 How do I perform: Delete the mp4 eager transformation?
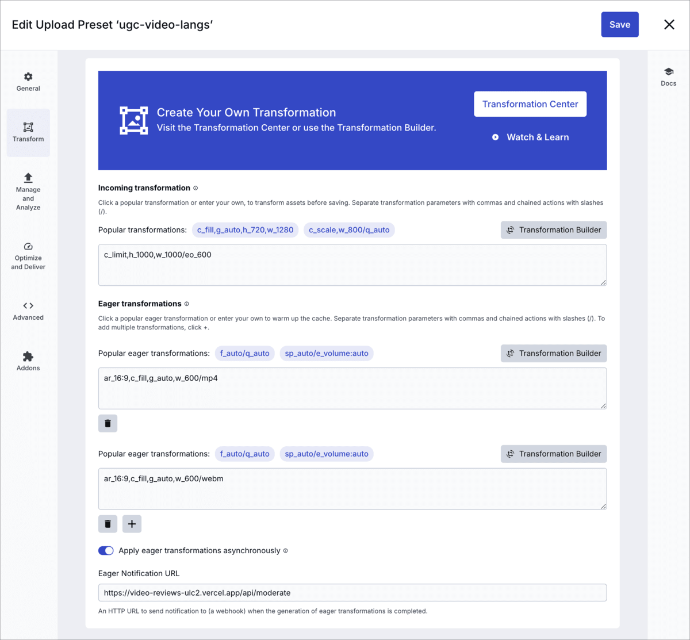[x=108, y=423]
